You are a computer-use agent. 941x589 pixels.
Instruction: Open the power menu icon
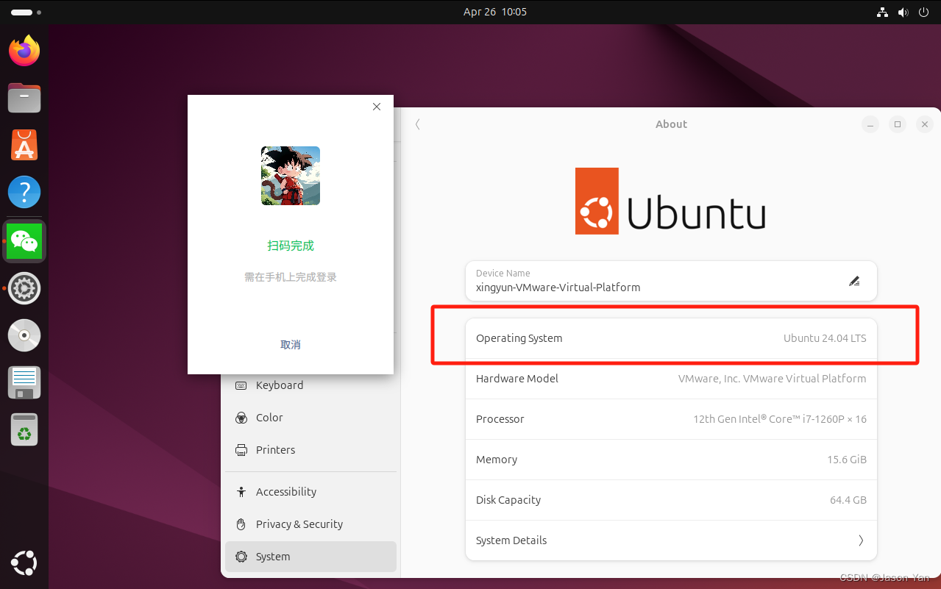[x=924, y=13]
